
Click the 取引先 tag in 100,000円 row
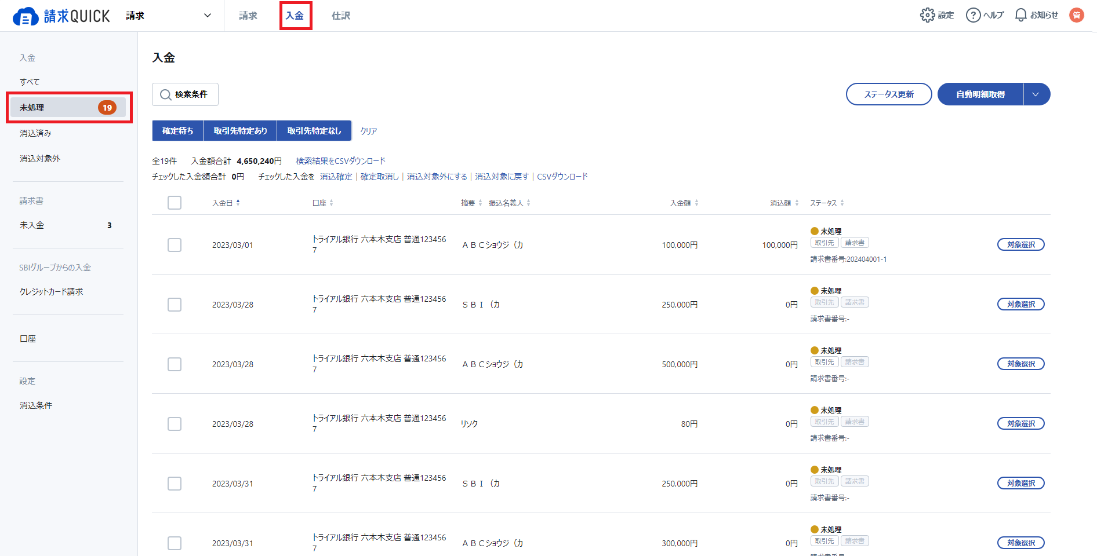(x=824, y=243)
